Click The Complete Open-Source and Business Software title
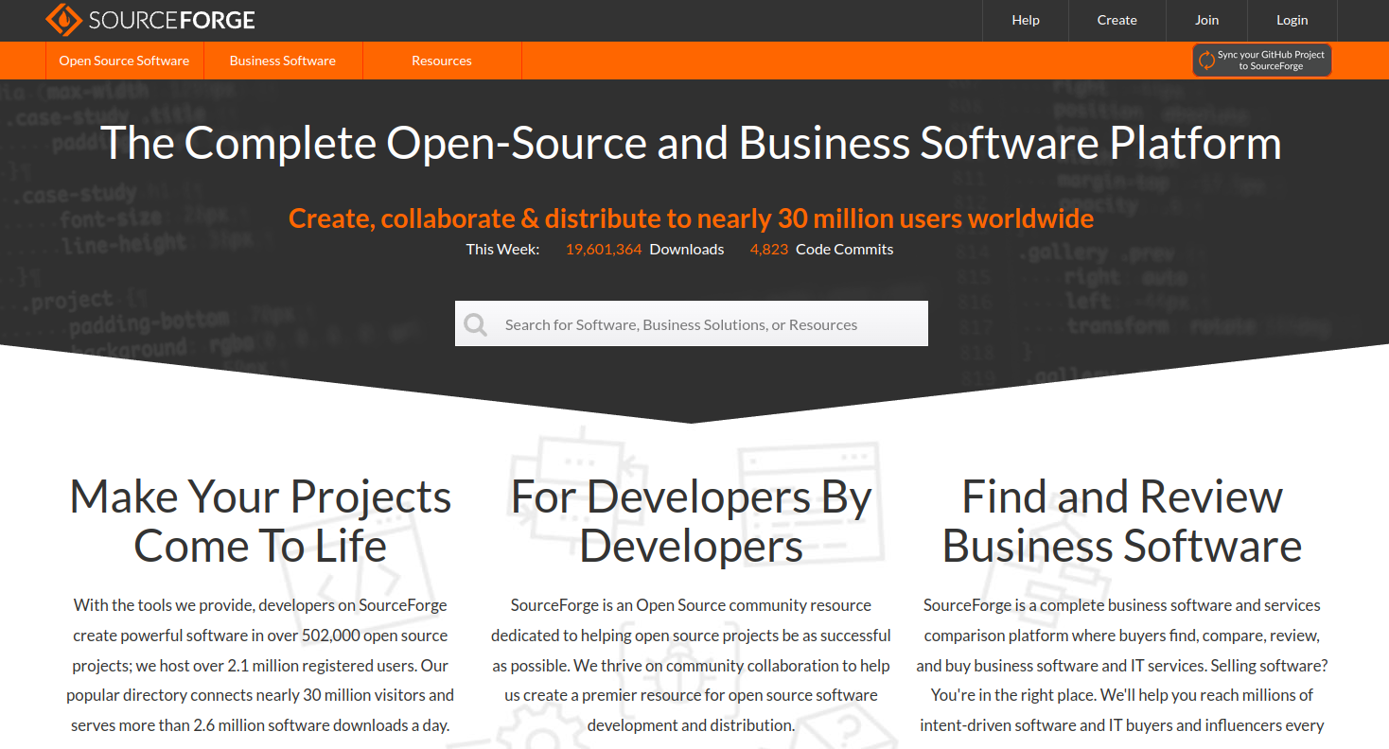The image size is (1389, 749). 691,143
